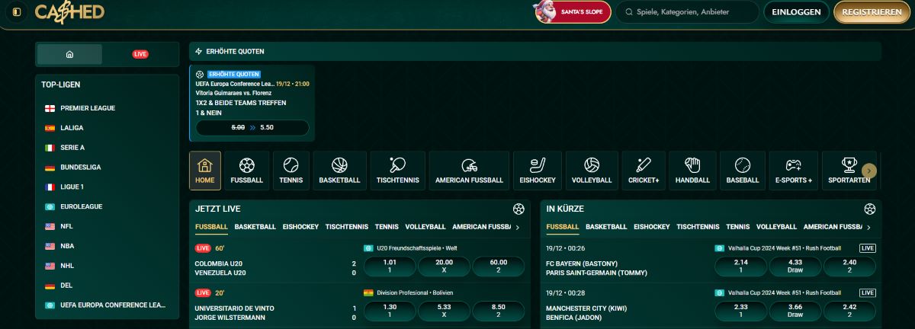Pick Venezuela U20 win at 60.00
This screenshot has width=915, height=329.
coord(499,266)
